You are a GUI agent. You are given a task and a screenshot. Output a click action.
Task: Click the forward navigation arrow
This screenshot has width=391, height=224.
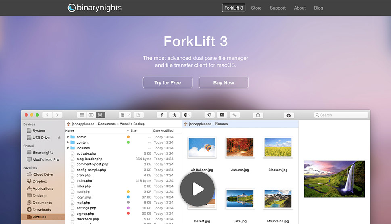coord(57,115)
